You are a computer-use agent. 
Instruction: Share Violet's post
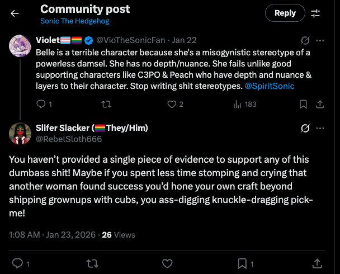pos(320,104)
